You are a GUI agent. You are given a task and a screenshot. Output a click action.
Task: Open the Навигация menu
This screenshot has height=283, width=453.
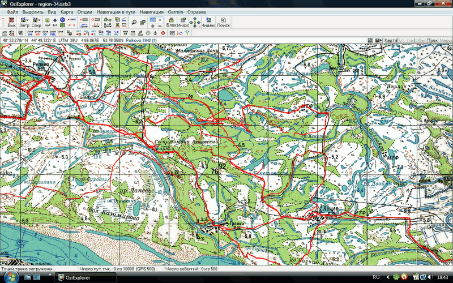click(151, 12)
